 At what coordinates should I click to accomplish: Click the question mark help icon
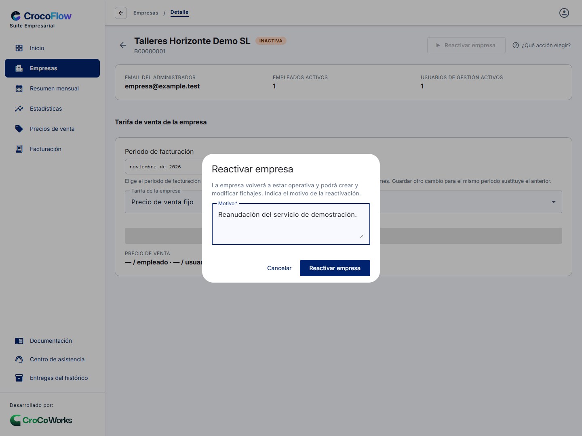coord(516,45)
